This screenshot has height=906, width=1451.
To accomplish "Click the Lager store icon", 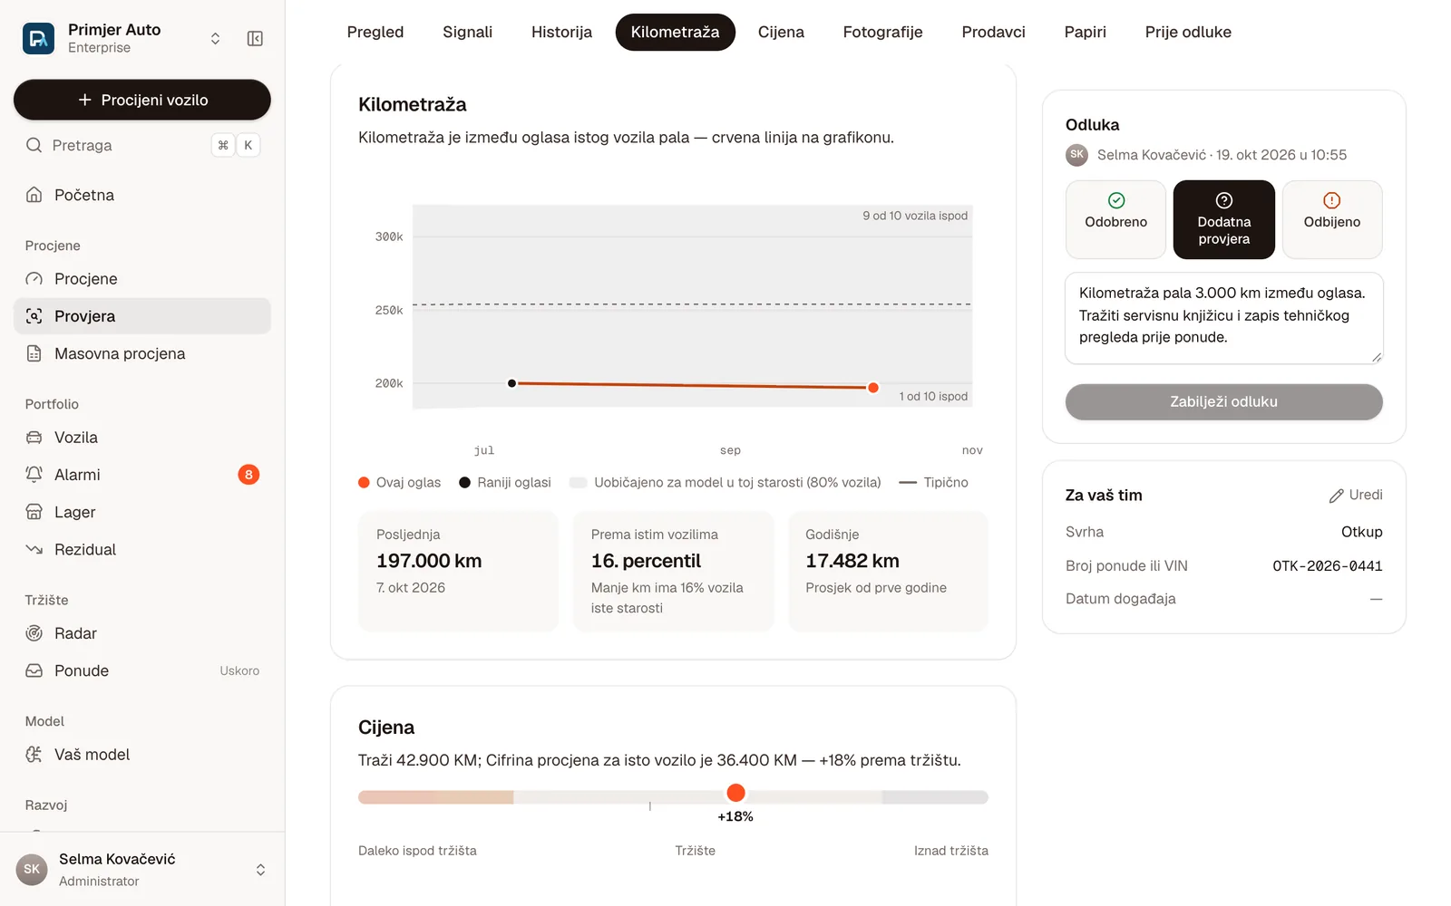I will (34, 512).
